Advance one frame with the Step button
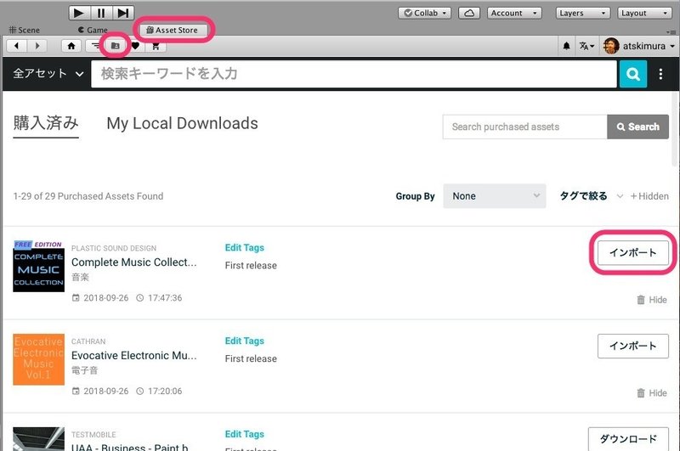 tap(123, 13)
